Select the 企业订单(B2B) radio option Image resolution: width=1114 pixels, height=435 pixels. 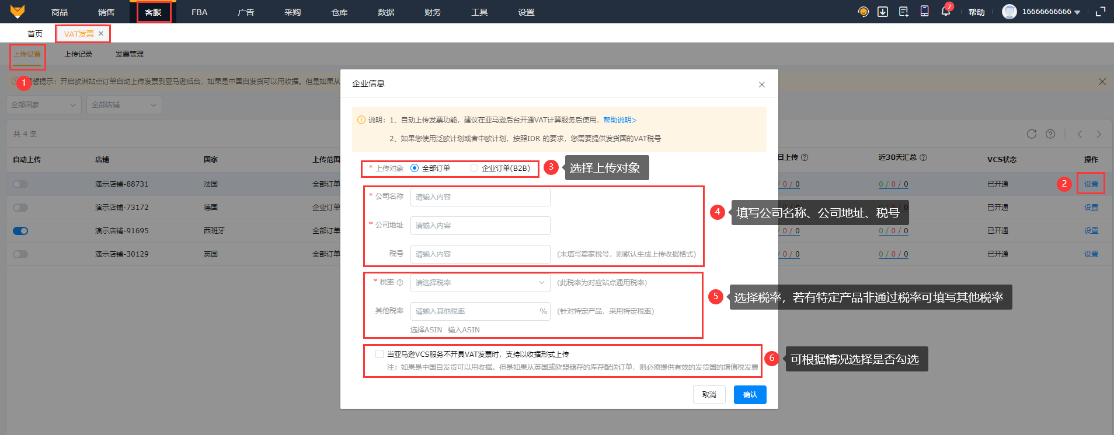point(474,169)
